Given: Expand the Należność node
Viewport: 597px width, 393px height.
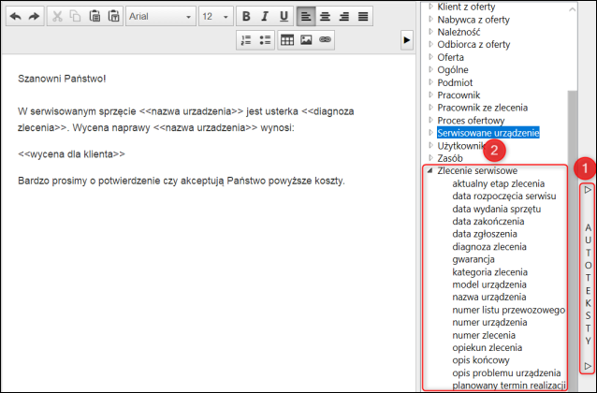Looking at the screenshot, I should (x=431, y=32).
